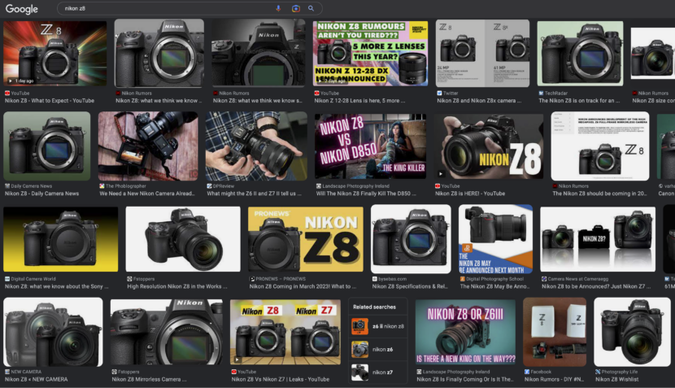
Task: Click the DPReview source label
Action: (x=224, y=186)
